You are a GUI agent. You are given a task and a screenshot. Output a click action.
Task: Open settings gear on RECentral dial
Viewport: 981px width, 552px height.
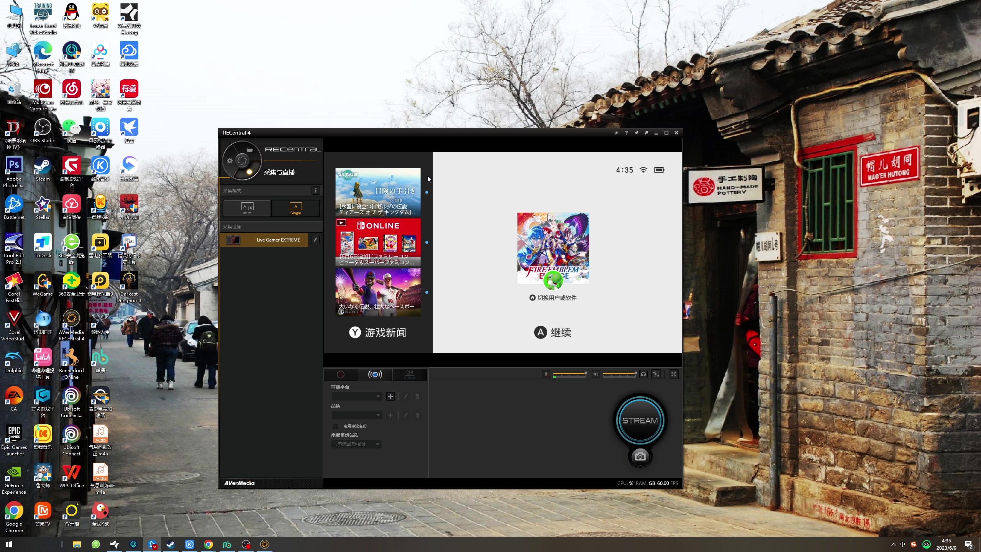pos(230,161)
